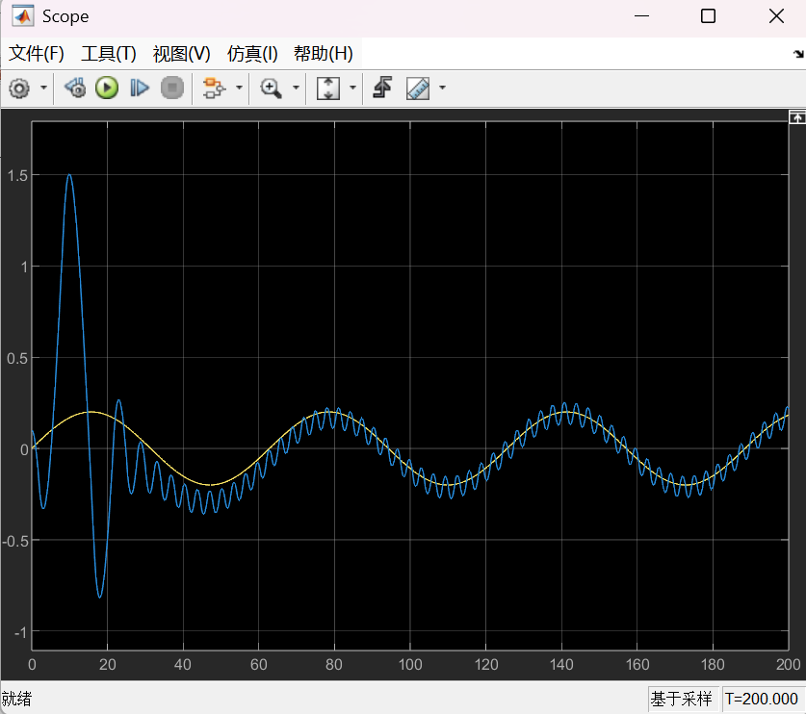This screenshot has height=714, width=806.
Task: Select the Zoom magnifier tool
Action: coord(272,89)
